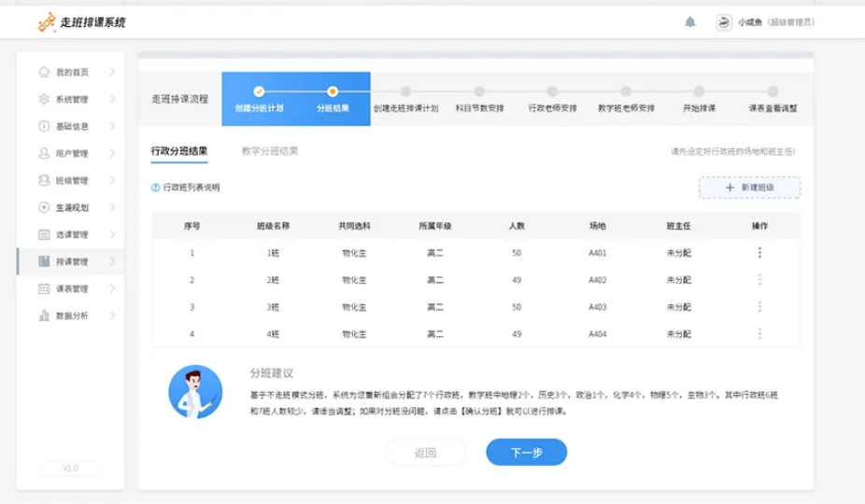This screenshot has height=504, width=865.
Task: Open the user avatar icon
Action: coord(724,22)
